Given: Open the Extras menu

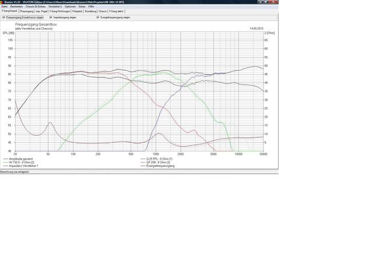Looking at the screenshot, I should point(82,6).
